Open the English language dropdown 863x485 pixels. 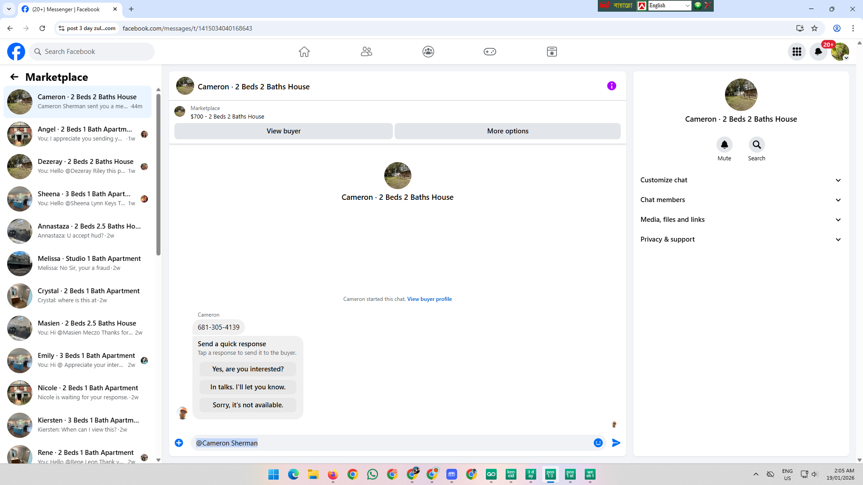click(669, 5)
